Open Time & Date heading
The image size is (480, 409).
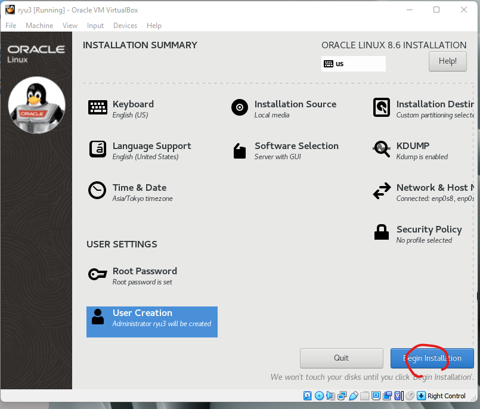click(x=140, y=187)
